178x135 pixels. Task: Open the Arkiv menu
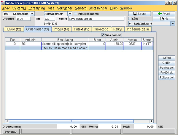click(6, 8)
